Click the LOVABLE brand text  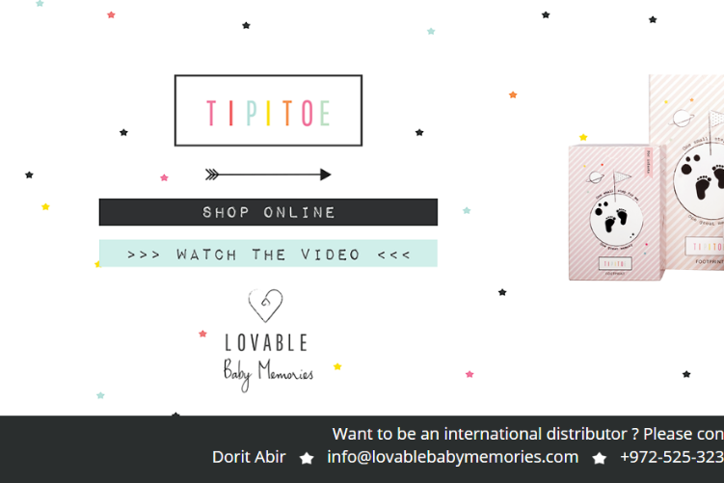click(x=266, y=343)
